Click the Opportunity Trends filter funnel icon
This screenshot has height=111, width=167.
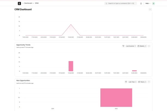[x=123, y=46]
